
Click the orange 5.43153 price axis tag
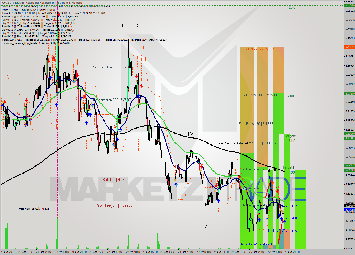pos(349,47)
